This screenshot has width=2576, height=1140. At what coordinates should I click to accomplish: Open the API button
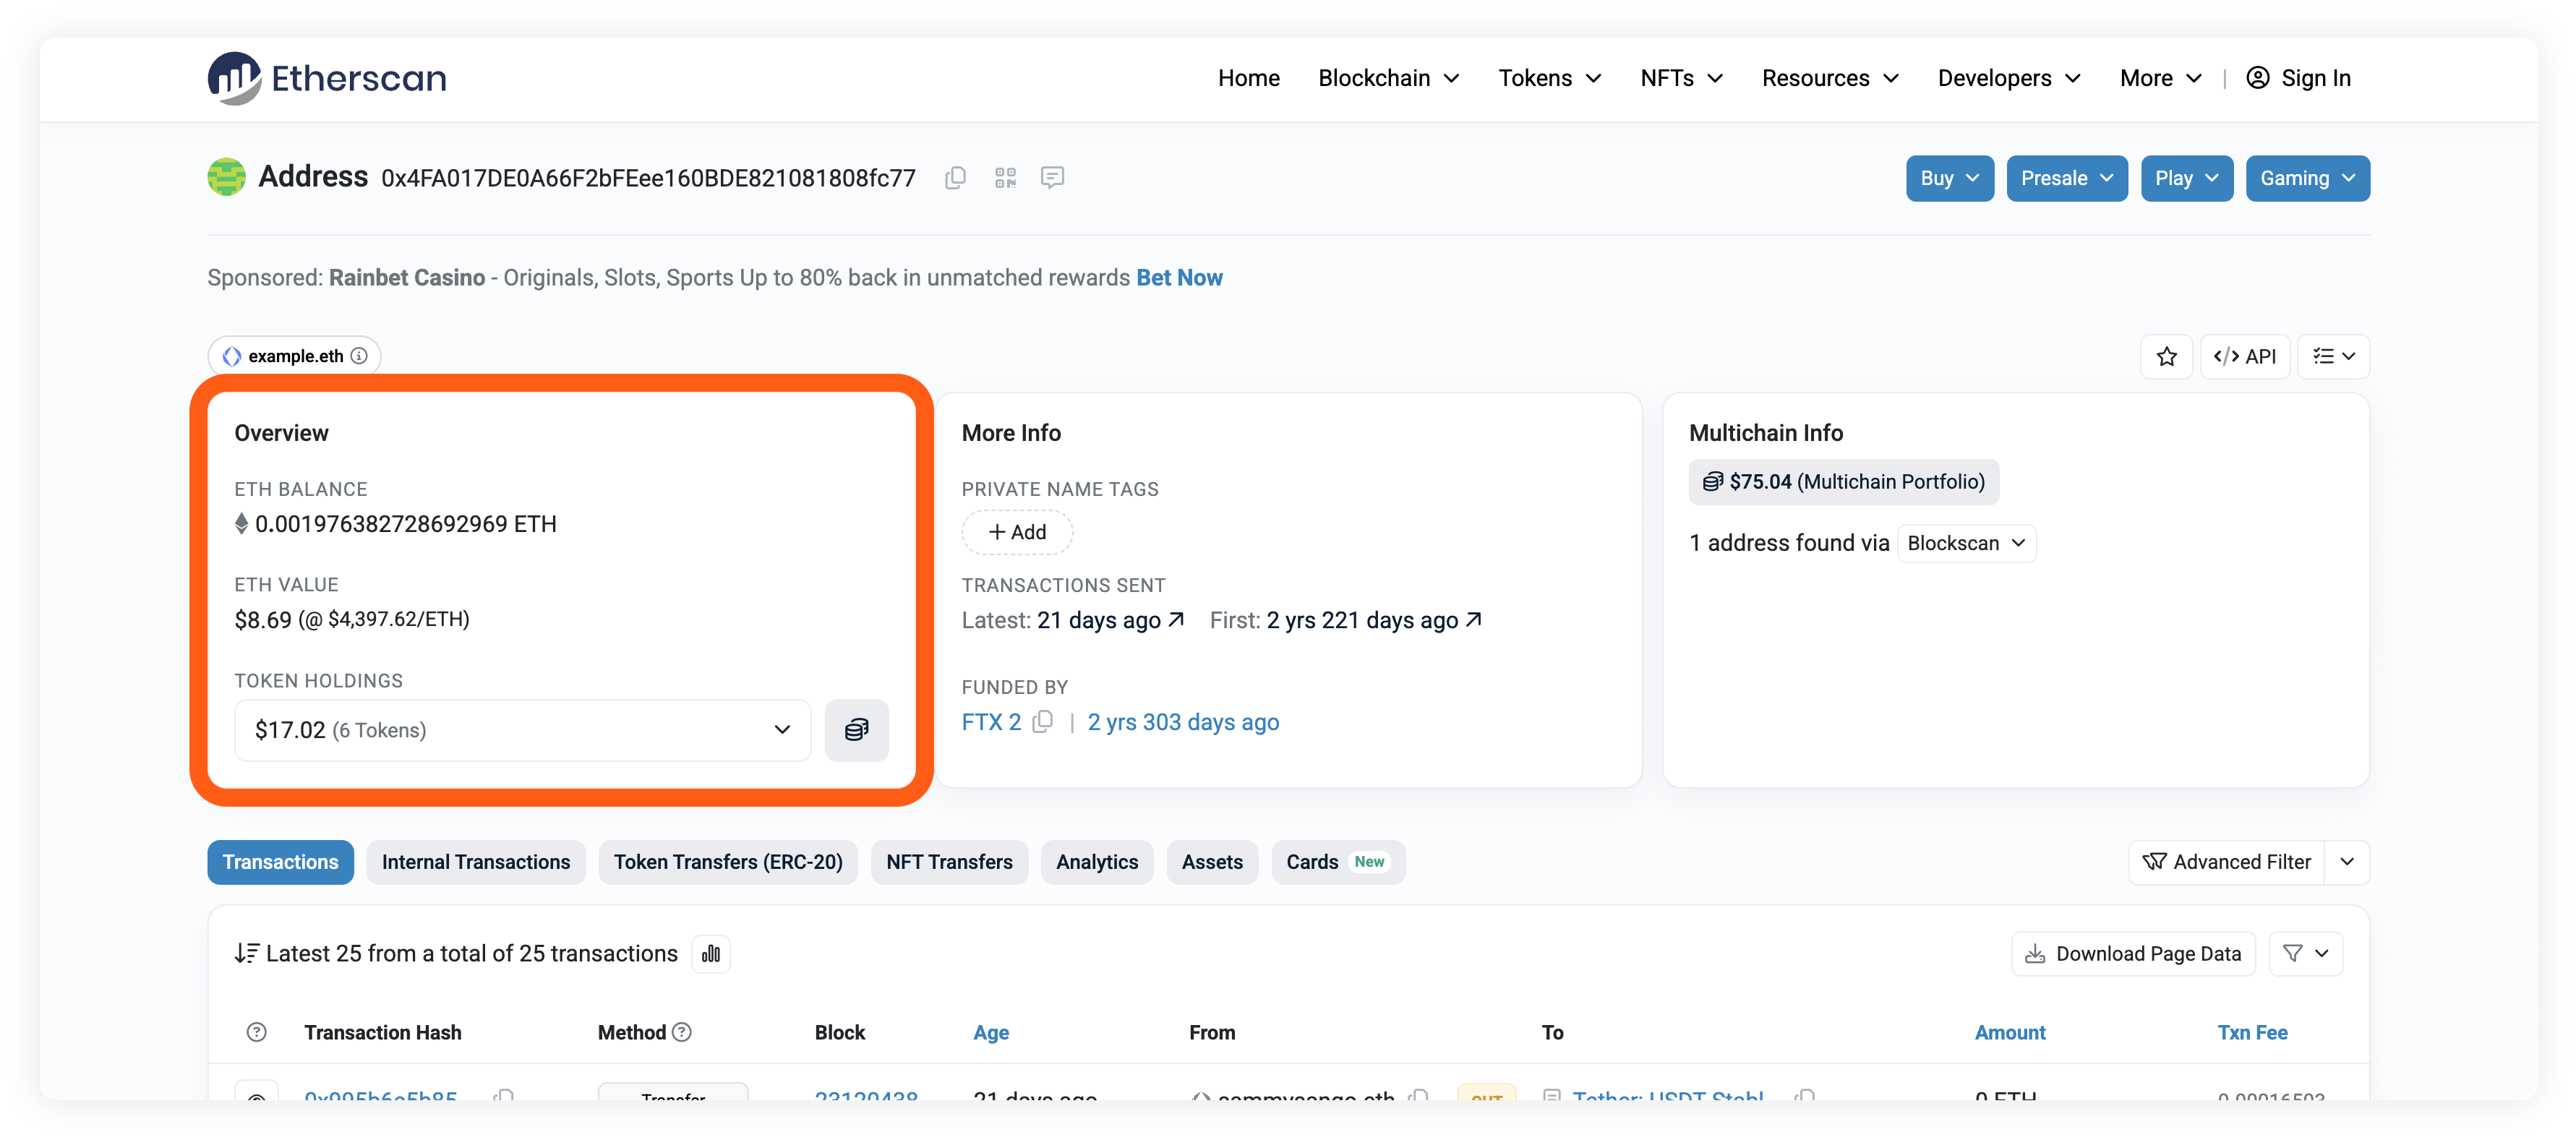pos(2245,357)
